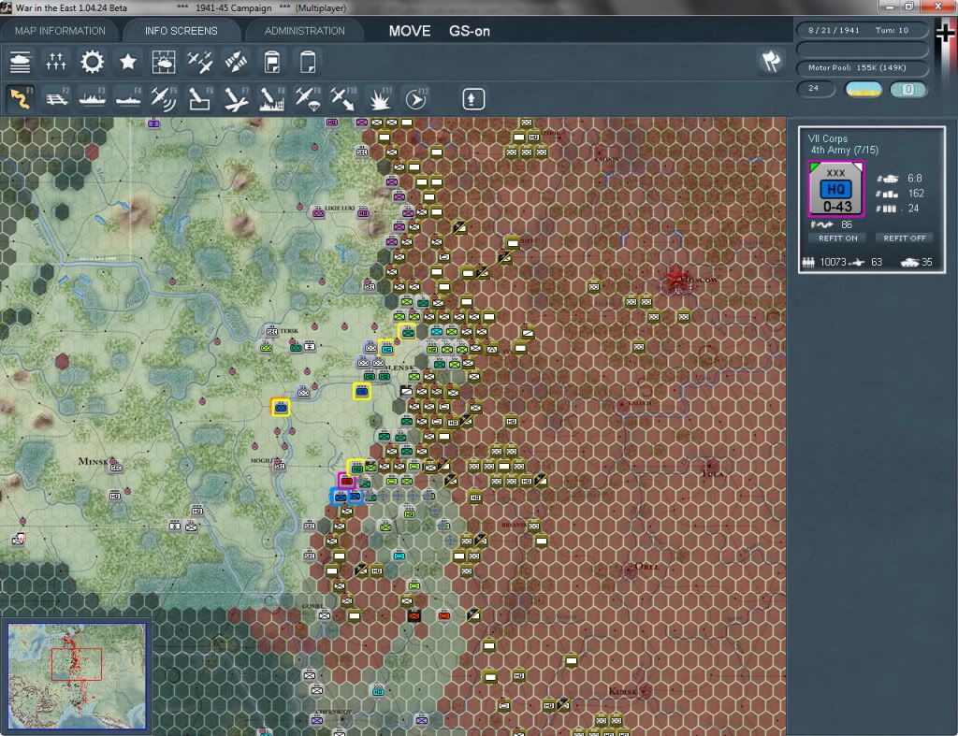This screenshot has width=958, height=736.
Task: Select the F3 naval transport mode
Action: pos(93,98)
